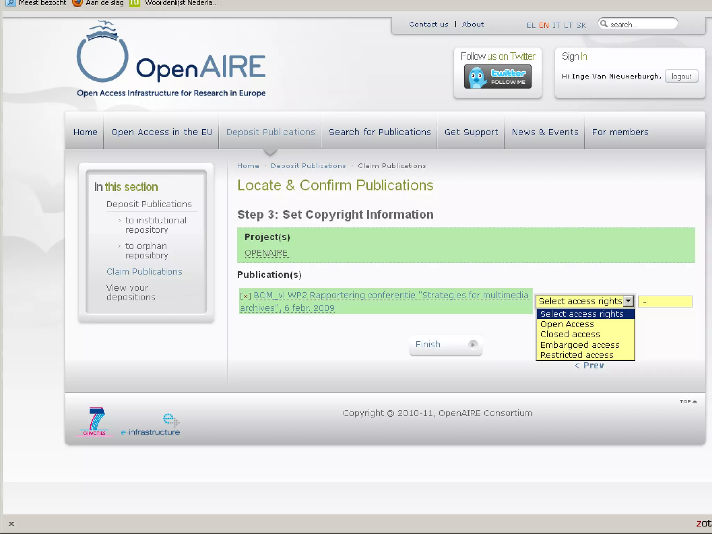712x534 pixels.
Task: Click Home in the breadcrumb
Action: click(x=248, y=166)
